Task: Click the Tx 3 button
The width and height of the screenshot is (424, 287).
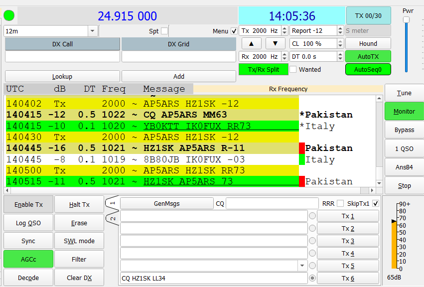Action: (348, 241)
